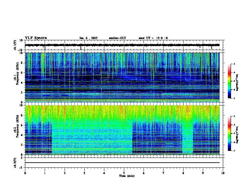
Task: Click the ch.1 colorbar log(PSD) label
Action: 237,82
